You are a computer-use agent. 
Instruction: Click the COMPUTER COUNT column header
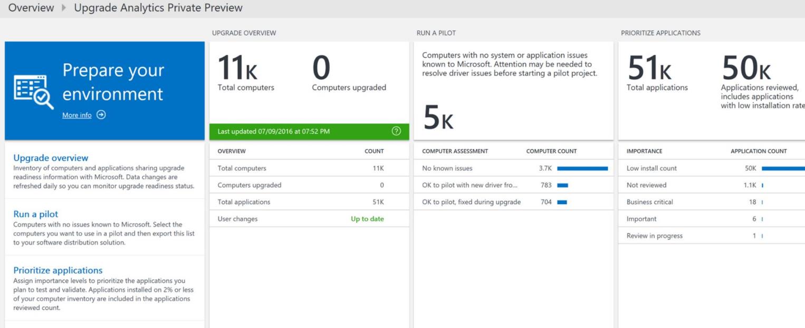click(551, 151)
